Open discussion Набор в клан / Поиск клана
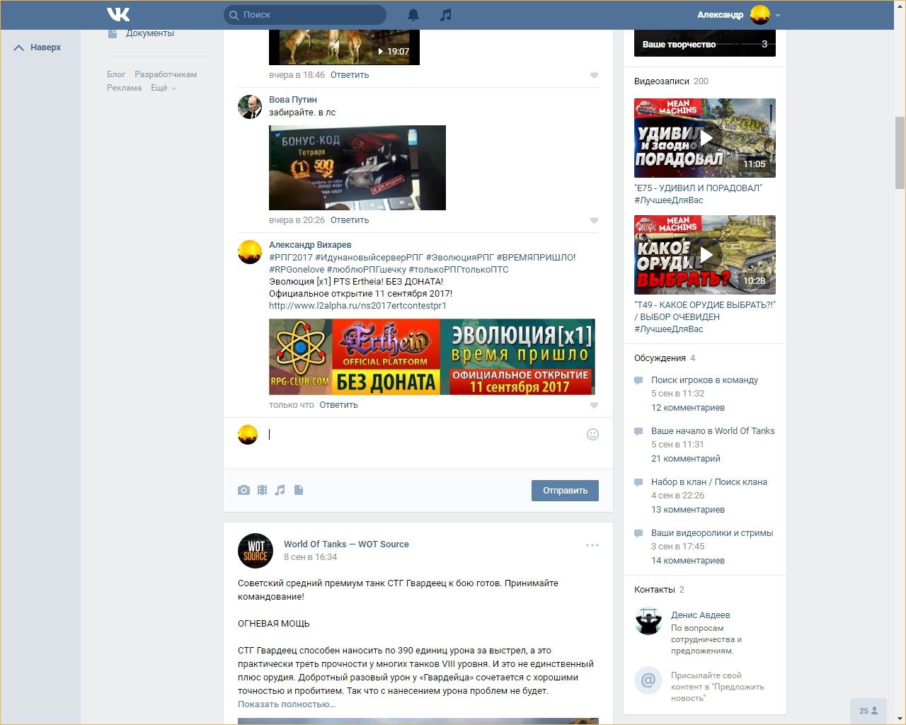The width and height of the screenshot is (906, 725). pos(709,482)
